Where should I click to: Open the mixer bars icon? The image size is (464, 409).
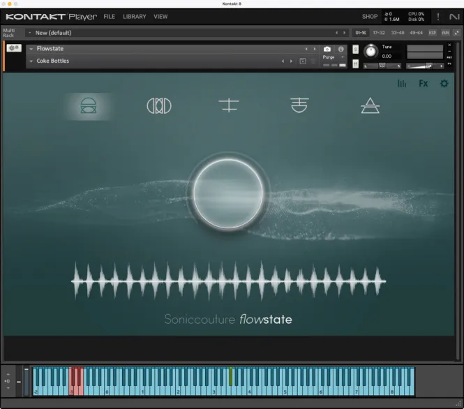click(402, 84)
